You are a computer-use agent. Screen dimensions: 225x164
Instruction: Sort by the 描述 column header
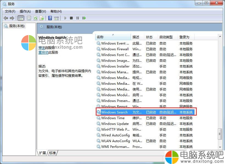[137, 37]
